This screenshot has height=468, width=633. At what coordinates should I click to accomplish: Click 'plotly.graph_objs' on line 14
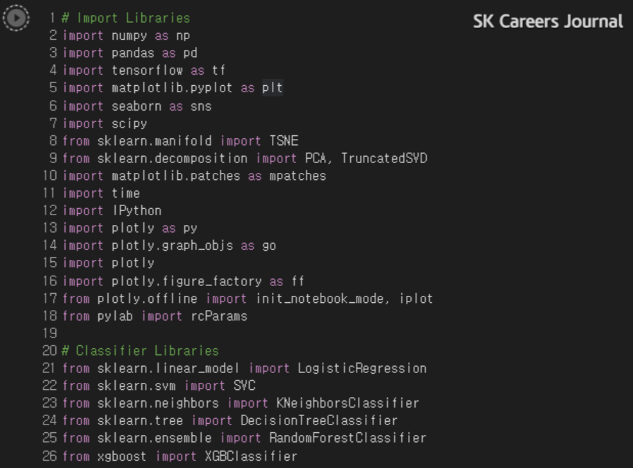point(172,245)
